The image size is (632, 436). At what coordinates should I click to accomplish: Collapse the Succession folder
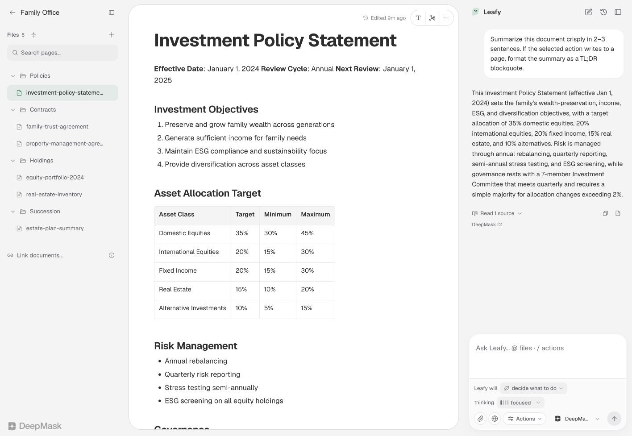(x=13, y=212)
